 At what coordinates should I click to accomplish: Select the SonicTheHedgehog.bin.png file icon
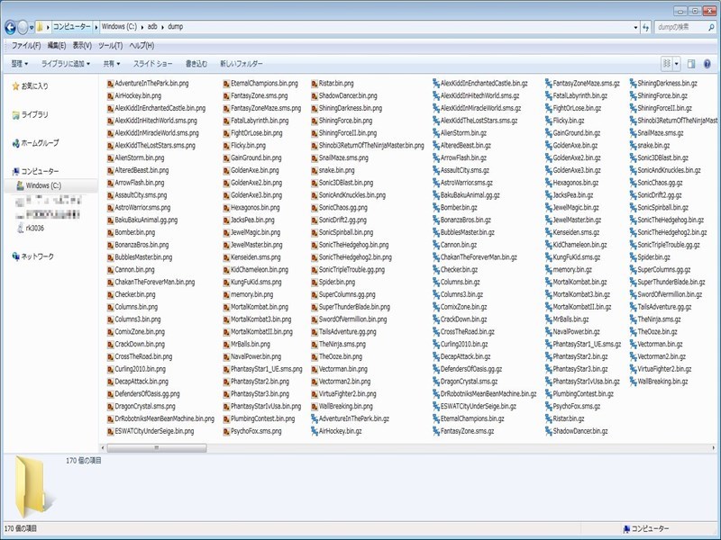[315, 245]
